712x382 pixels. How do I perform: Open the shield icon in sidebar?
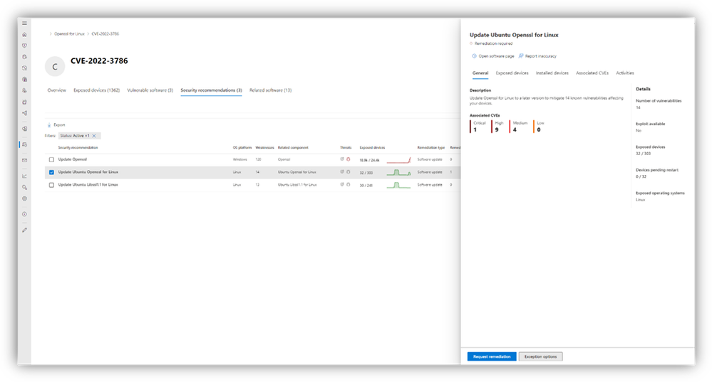coord(24,46)
